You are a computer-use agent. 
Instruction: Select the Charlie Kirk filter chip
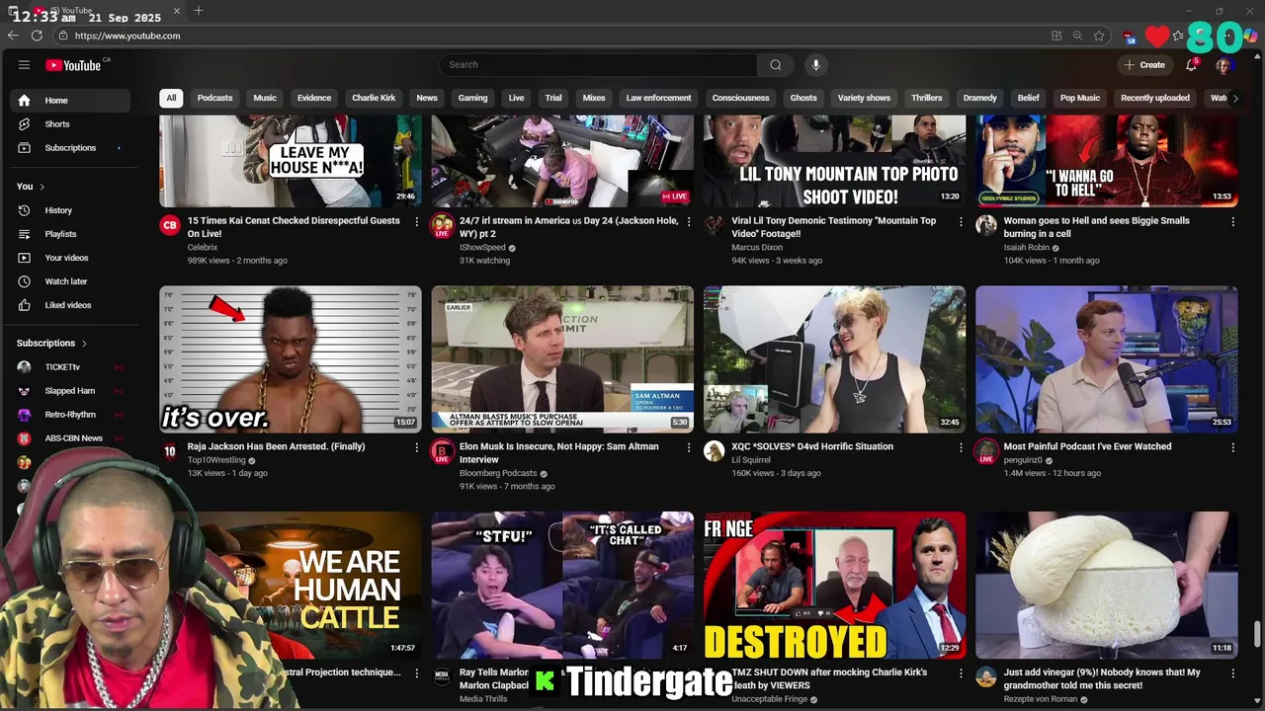pos(374,98)
